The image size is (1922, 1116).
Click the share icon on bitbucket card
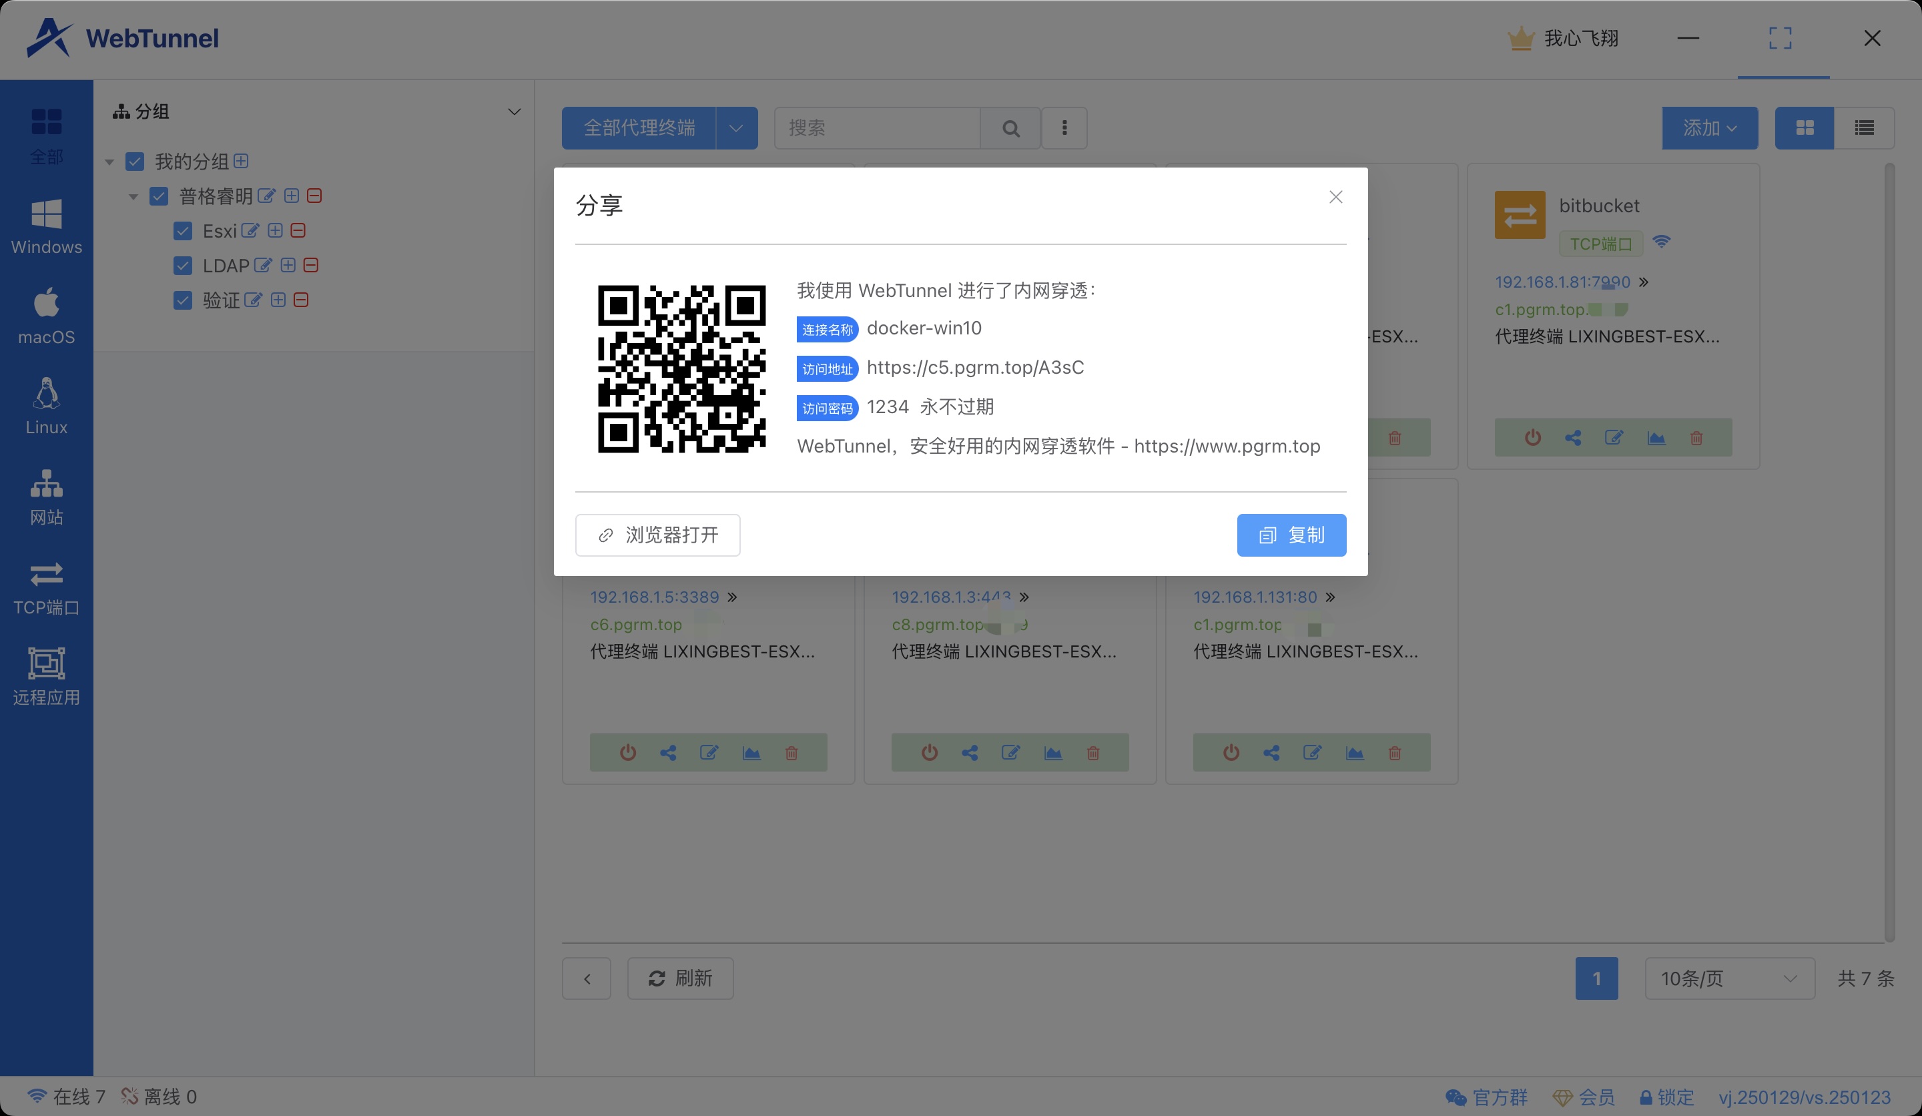click(1573, 438)
